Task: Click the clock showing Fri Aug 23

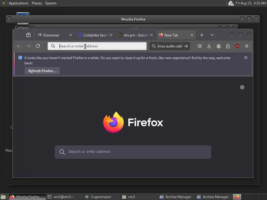Action: point(251,3)
